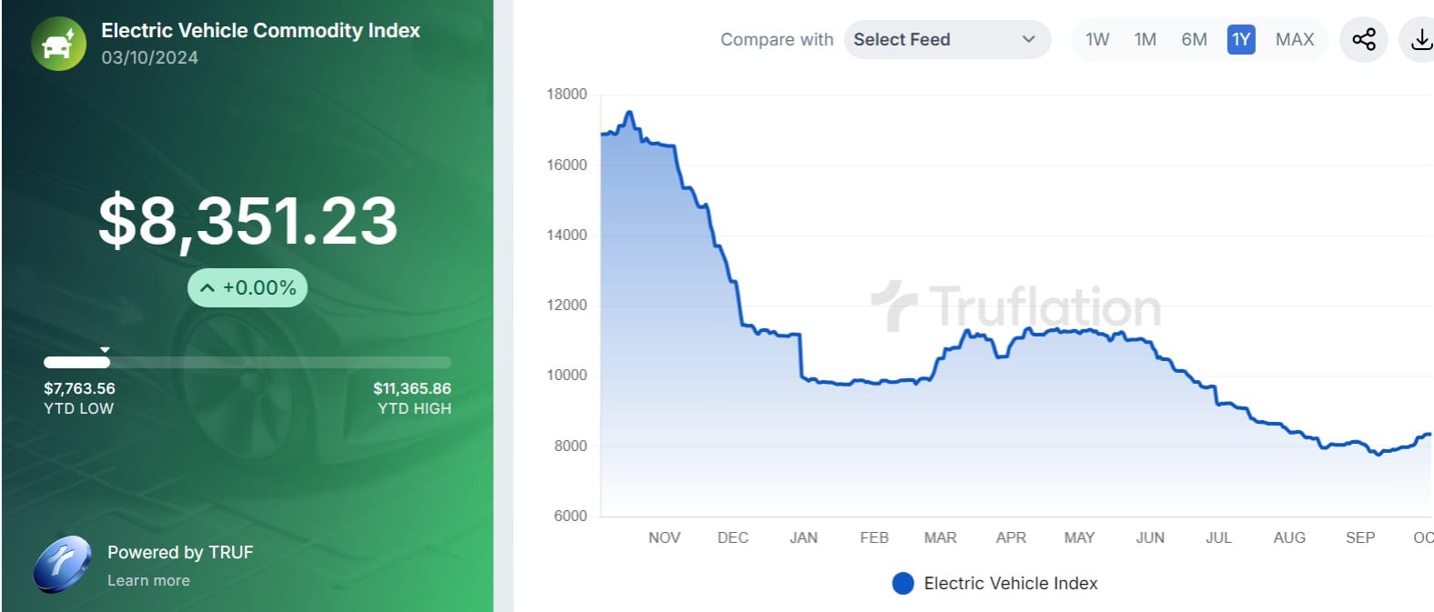
Task: Show the MAX time range
Action: pos(1295,39)
